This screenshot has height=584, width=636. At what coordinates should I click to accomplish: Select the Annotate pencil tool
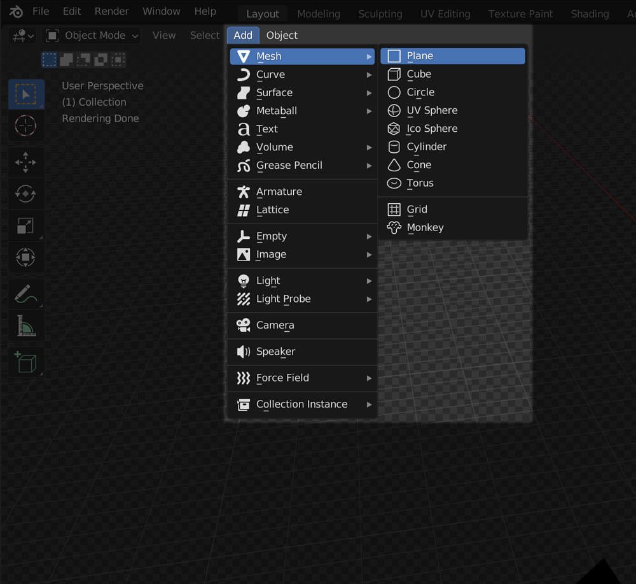tap(26, 294)
